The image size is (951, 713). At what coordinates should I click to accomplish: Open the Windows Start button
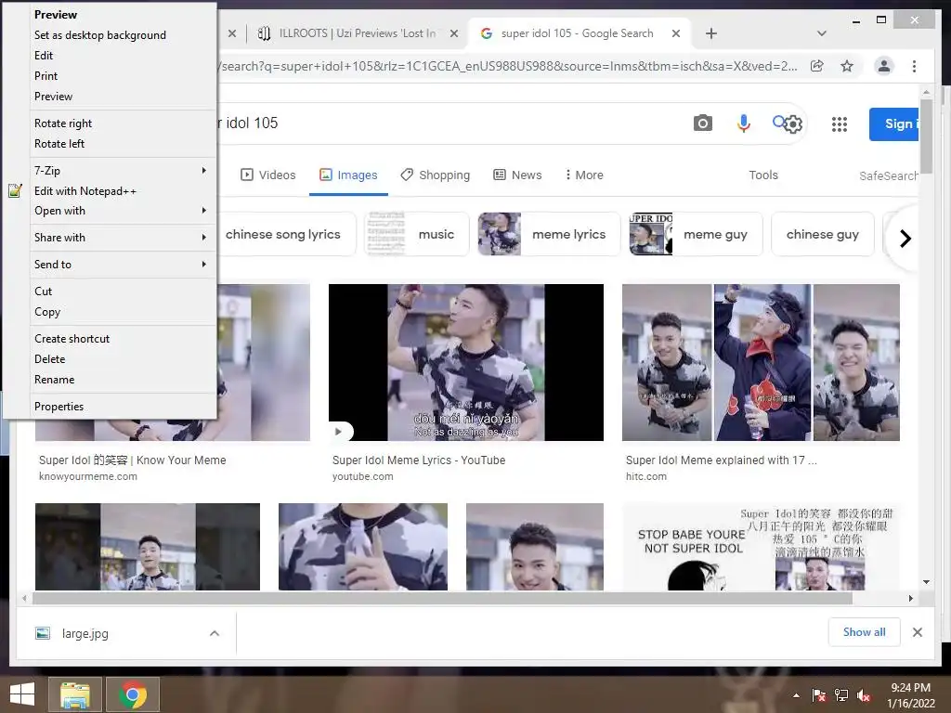click(x=22, y=694)
